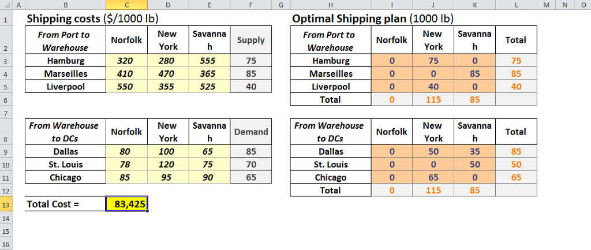Screen dimensions: 591x250
Task: Select column header O
Action: (582, 5)
